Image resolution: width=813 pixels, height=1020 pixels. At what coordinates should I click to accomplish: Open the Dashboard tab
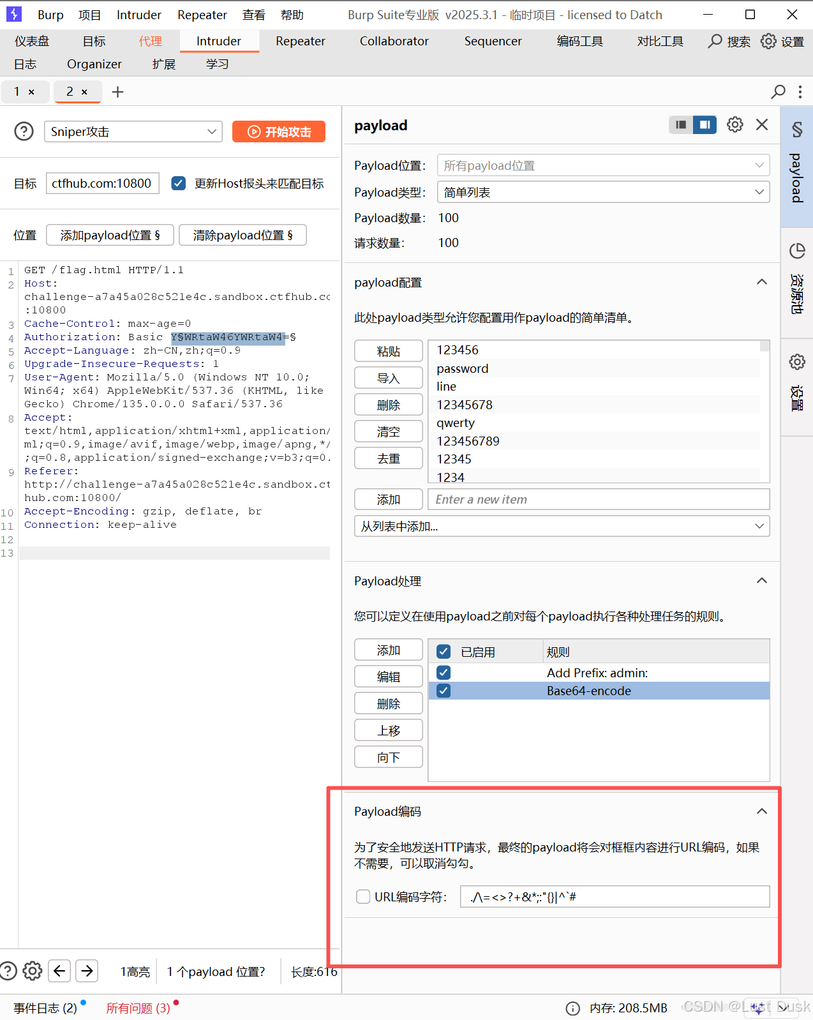(x=32, y=41)
